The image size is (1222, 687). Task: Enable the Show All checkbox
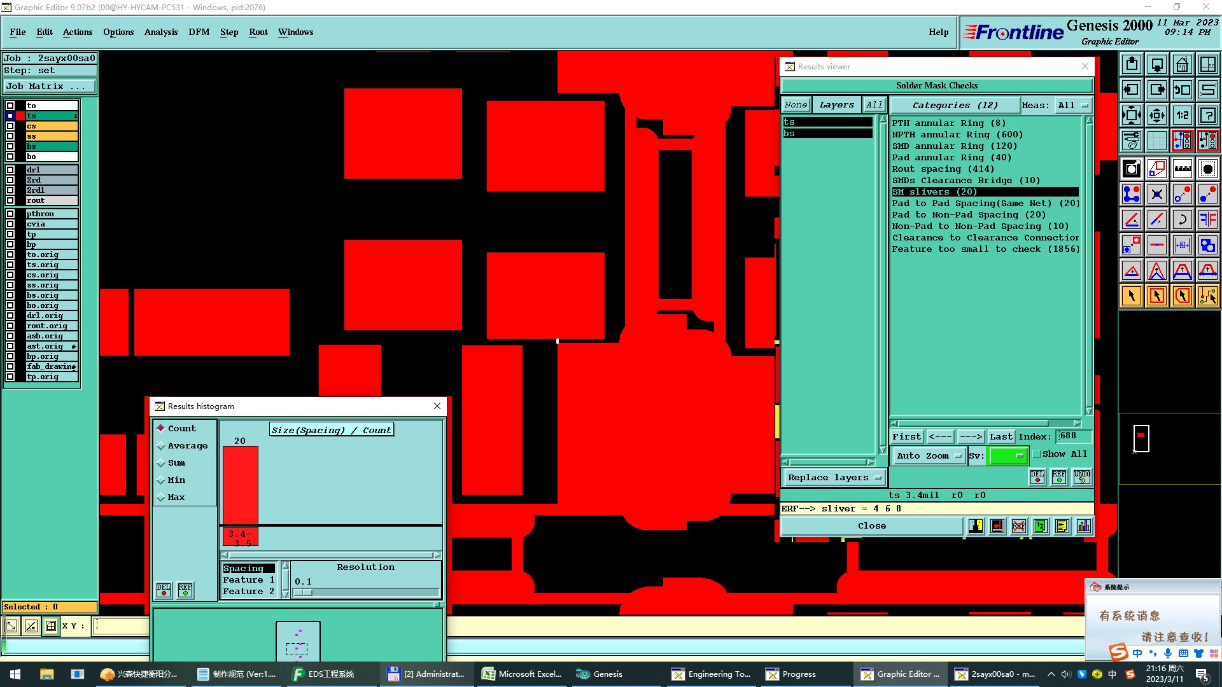(x=1037, y=454)
